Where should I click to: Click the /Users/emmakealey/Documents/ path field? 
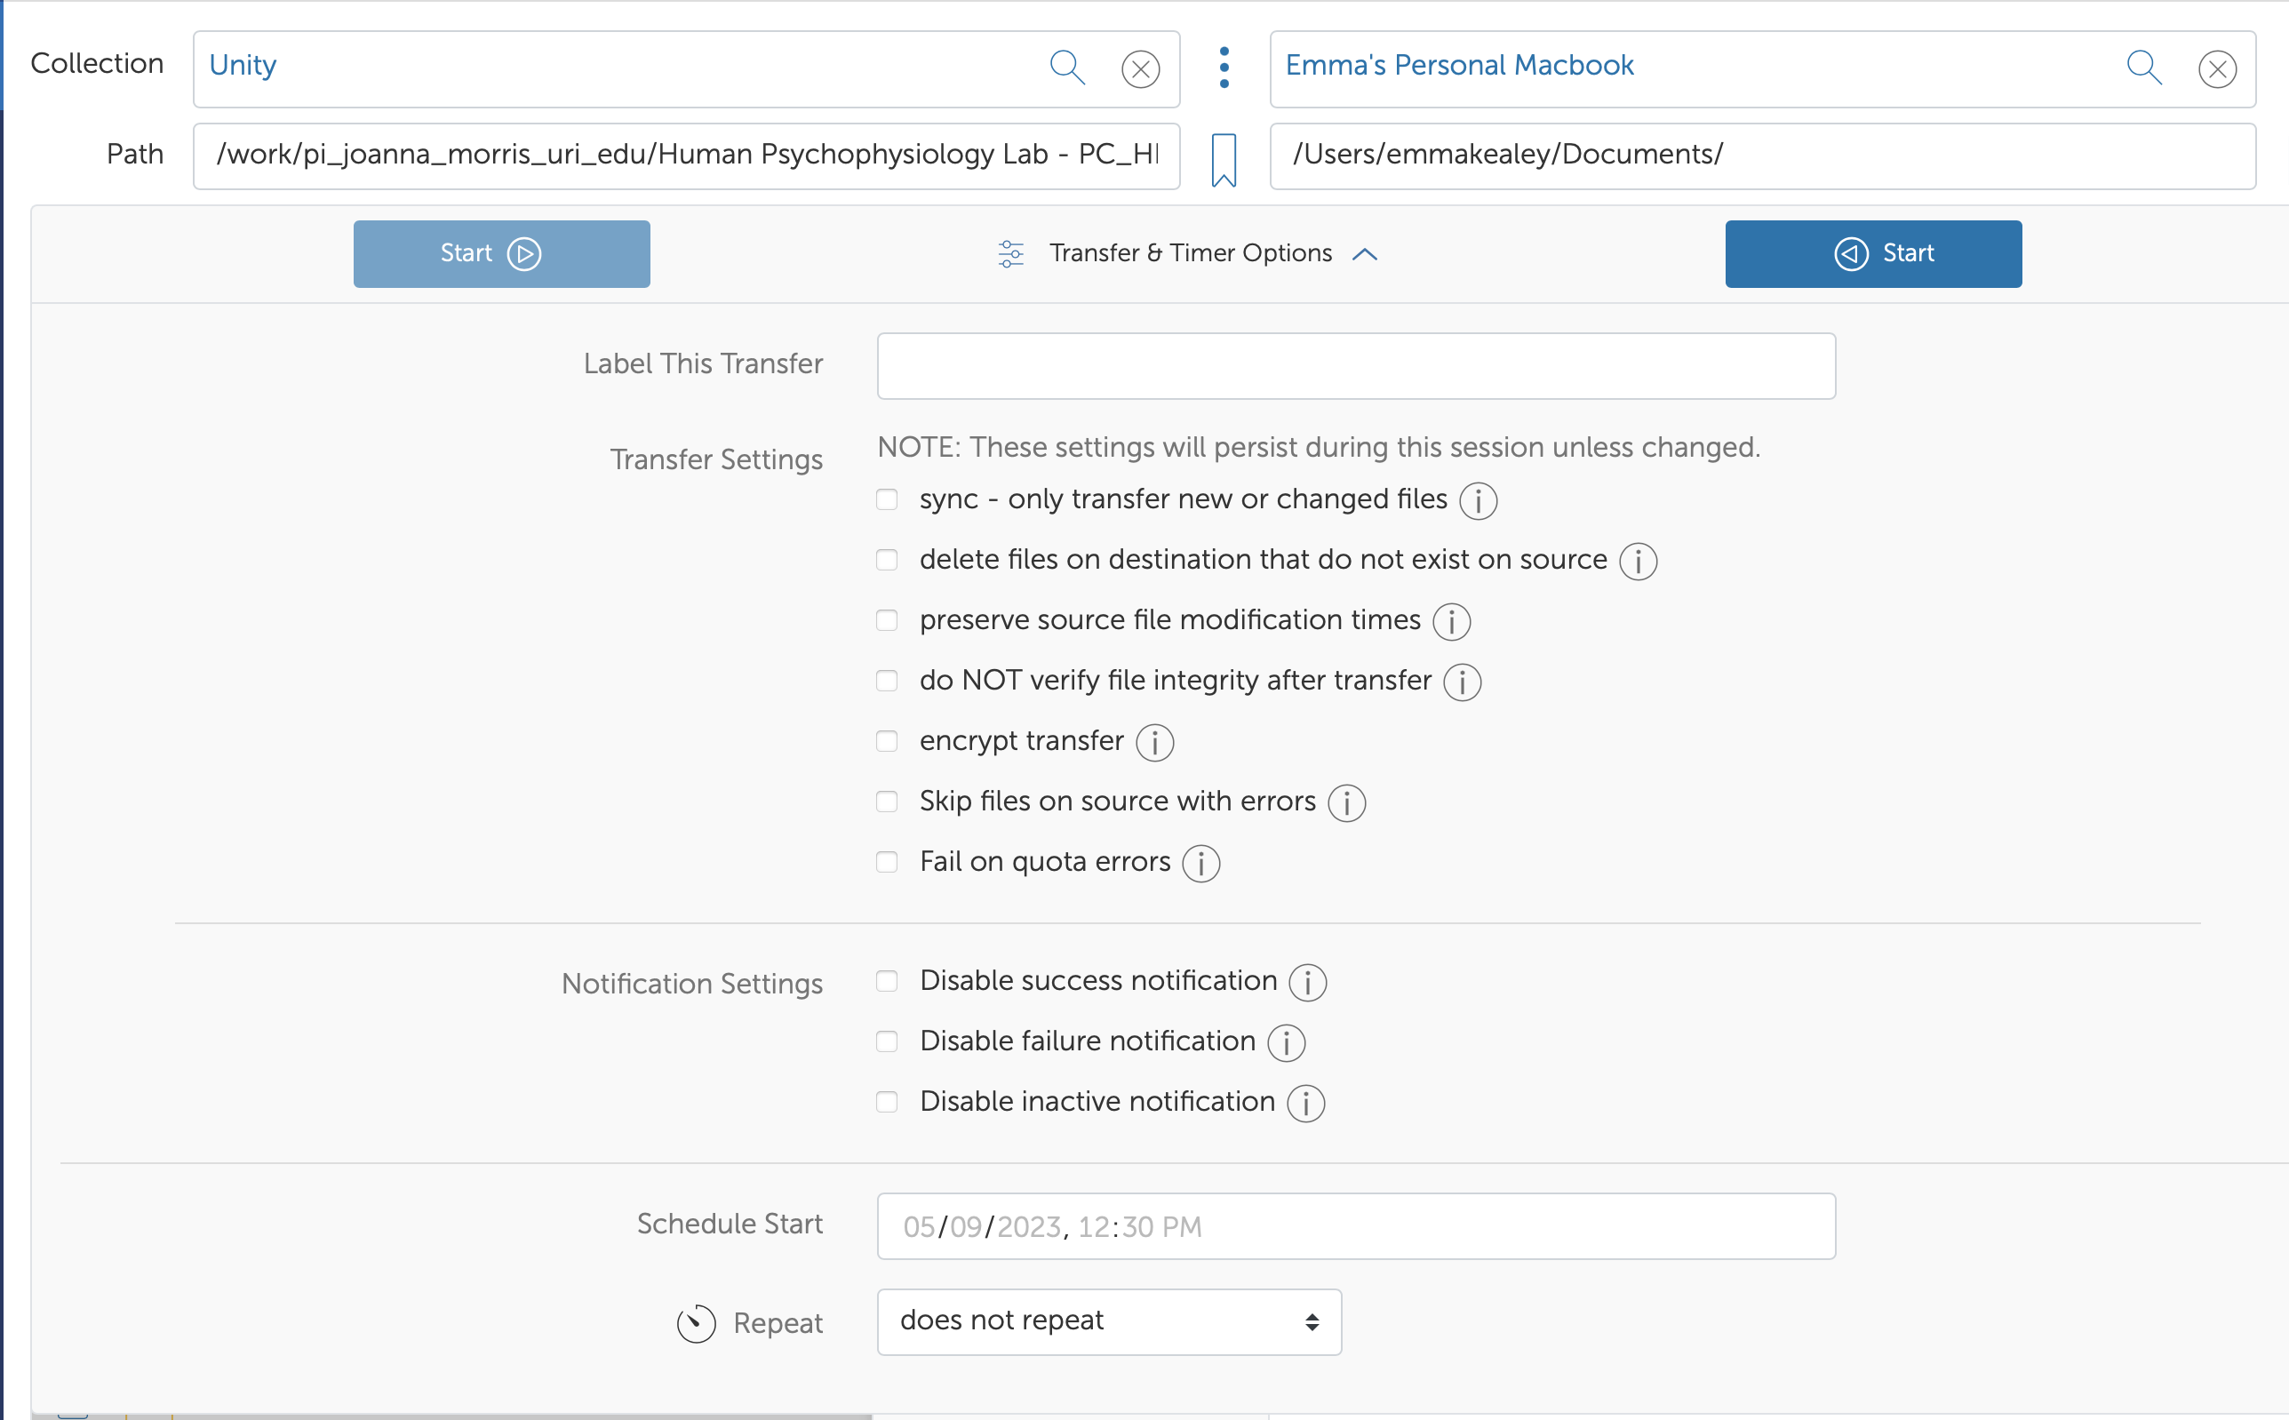[x=1762, y=156]
